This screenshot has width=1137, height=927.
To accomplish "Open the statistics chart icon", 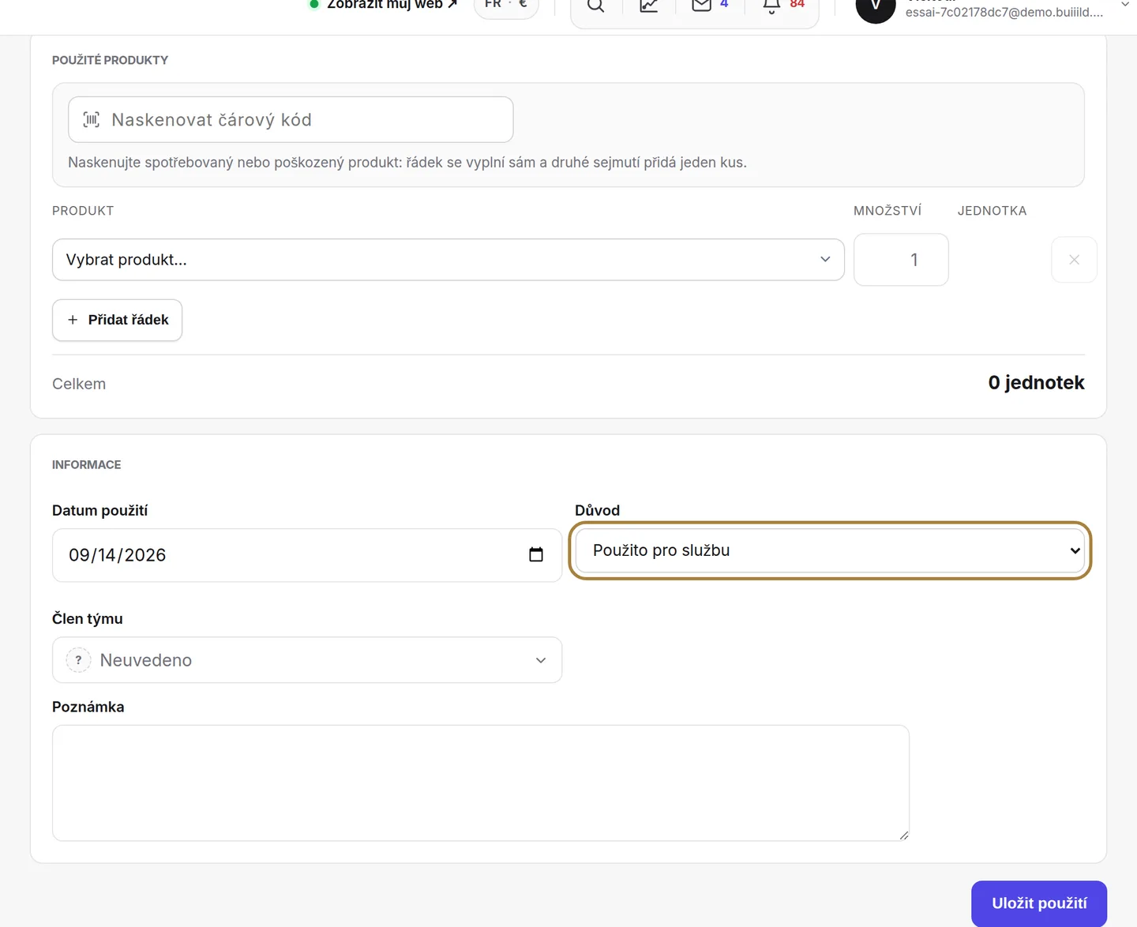I will click(x=649, y=6).
